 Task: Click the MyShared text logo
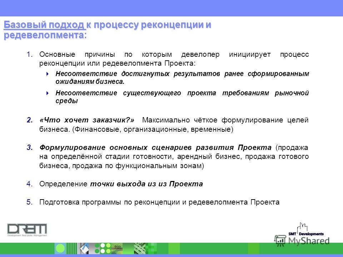tap(309, 241)
